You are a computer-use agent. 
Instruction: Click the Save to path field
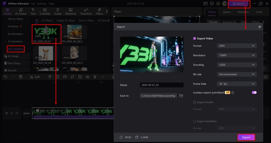[158, 96]
